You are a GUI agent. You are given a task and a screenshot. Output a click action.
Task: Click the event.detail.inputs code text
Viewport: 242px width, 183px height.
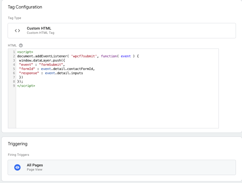pyautogui.click(x=64, y=73)
